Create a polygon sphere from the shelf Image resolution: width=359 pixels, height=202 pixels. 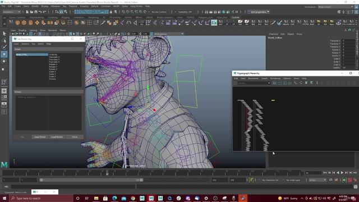(x=17, y=22)
